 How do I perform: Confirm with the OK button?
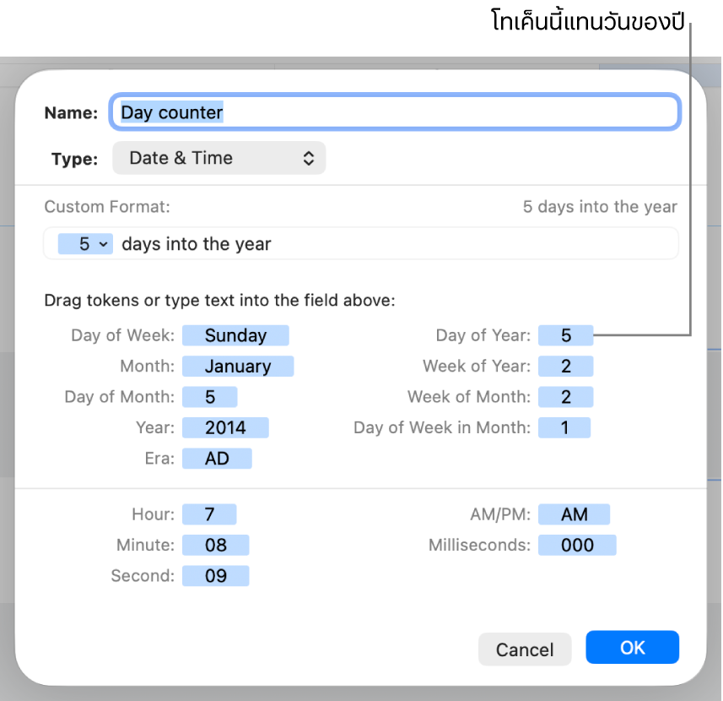tap(632, 648)
